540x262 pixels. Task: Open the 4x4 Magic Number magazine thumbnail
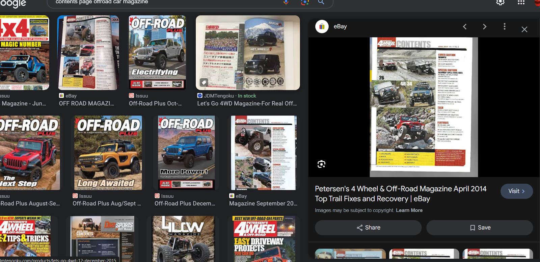tap(24, 52)
